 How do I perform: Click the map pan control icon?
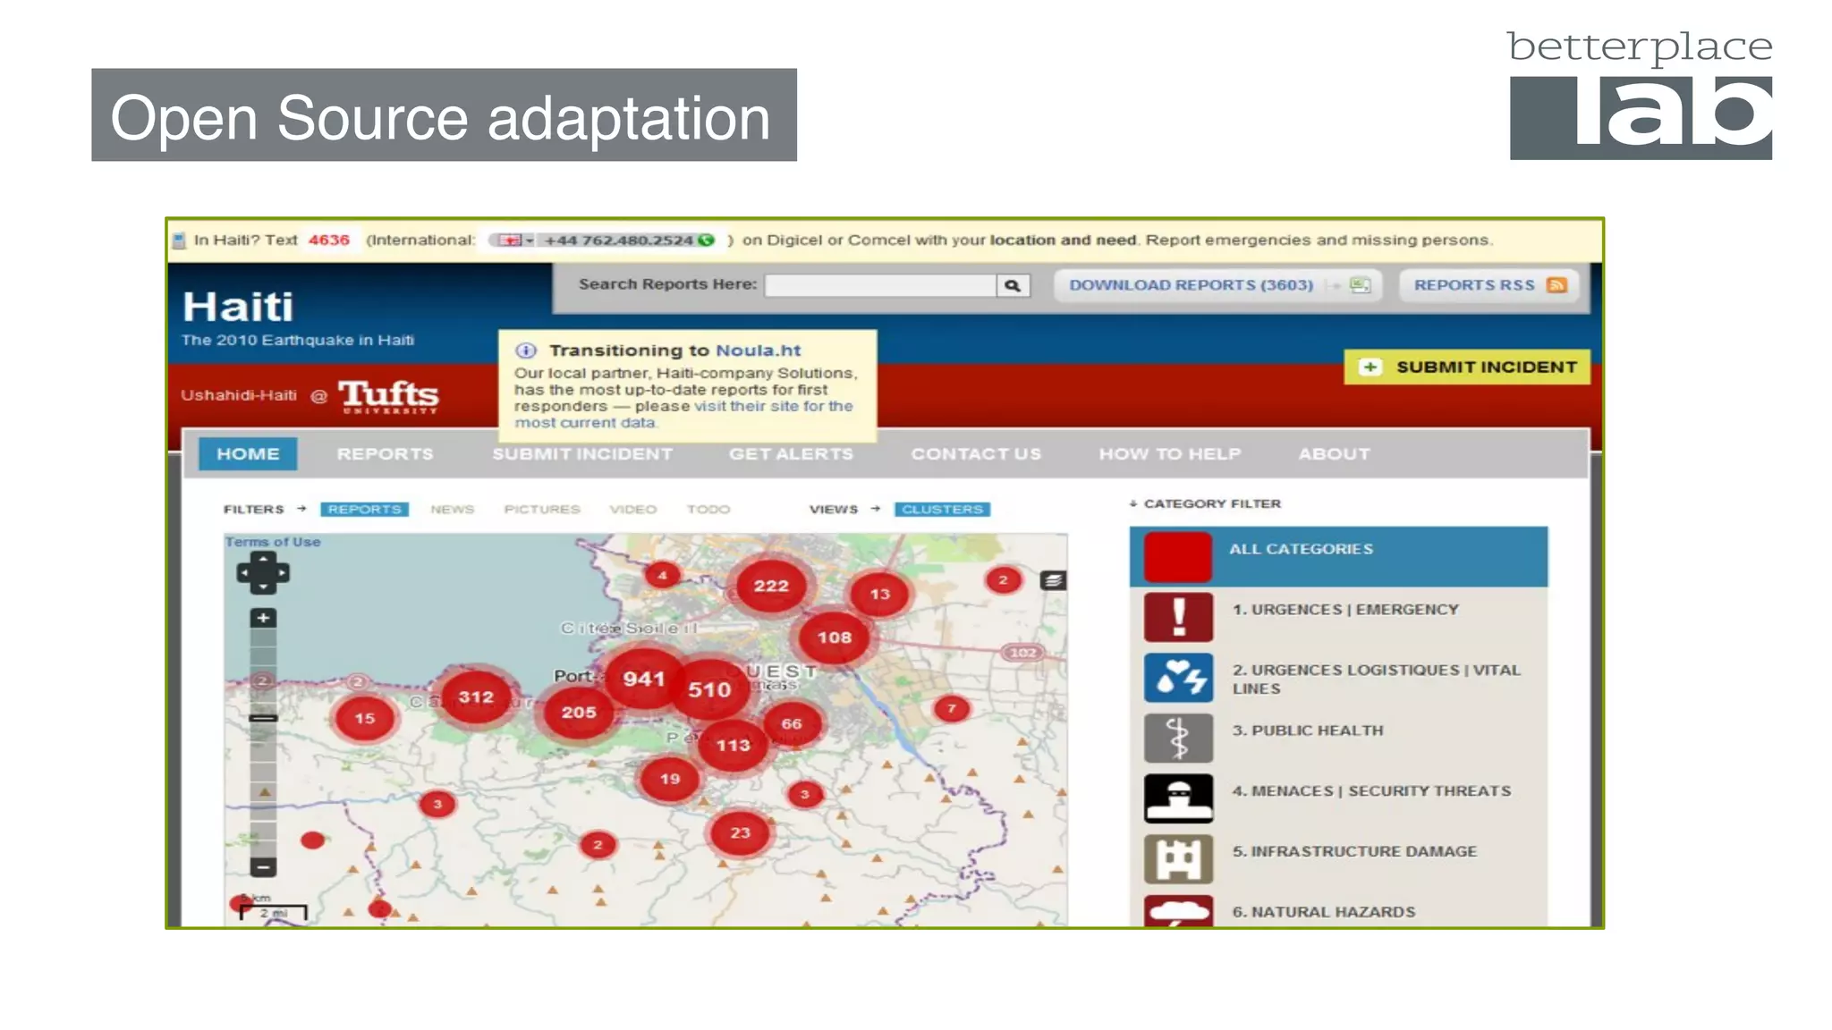(263, 573)
